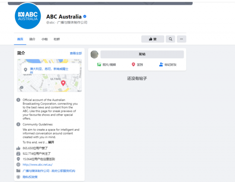Click the ABC Australia profile picture
This screenshot has width=235, height=182.
(x=28, y=16)
